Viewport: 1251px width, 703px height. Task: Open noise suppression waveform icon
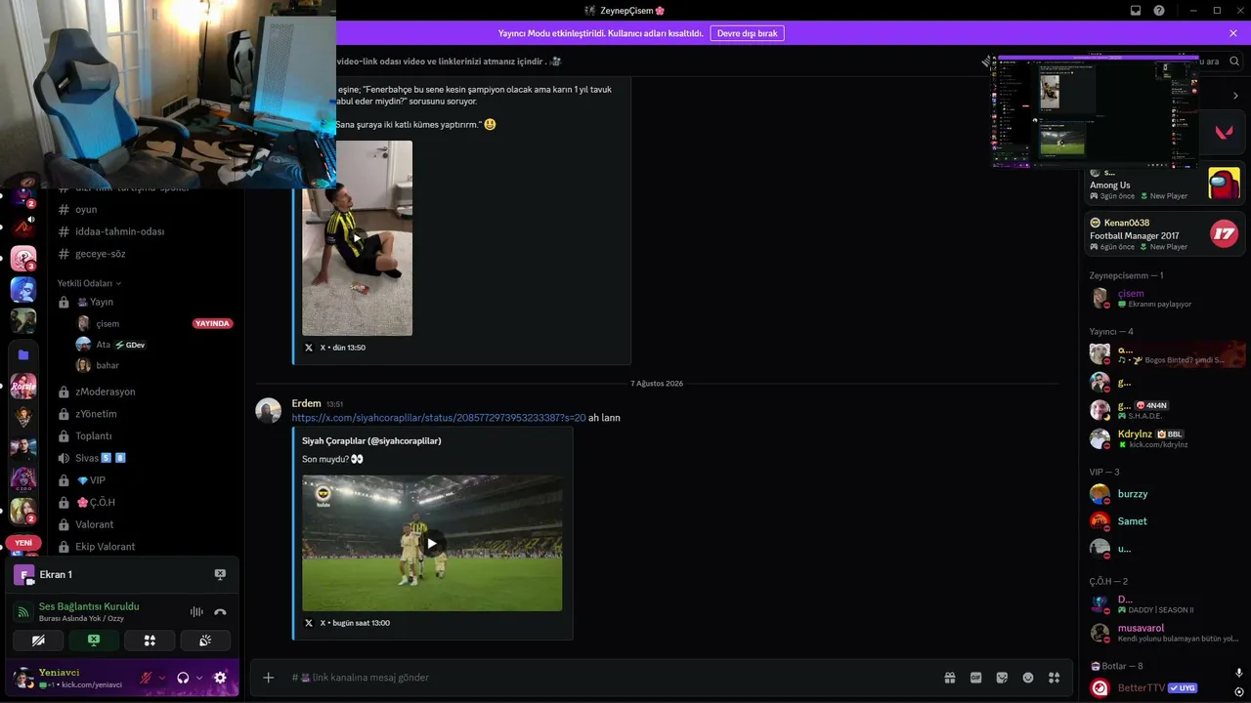click(196, 612)
